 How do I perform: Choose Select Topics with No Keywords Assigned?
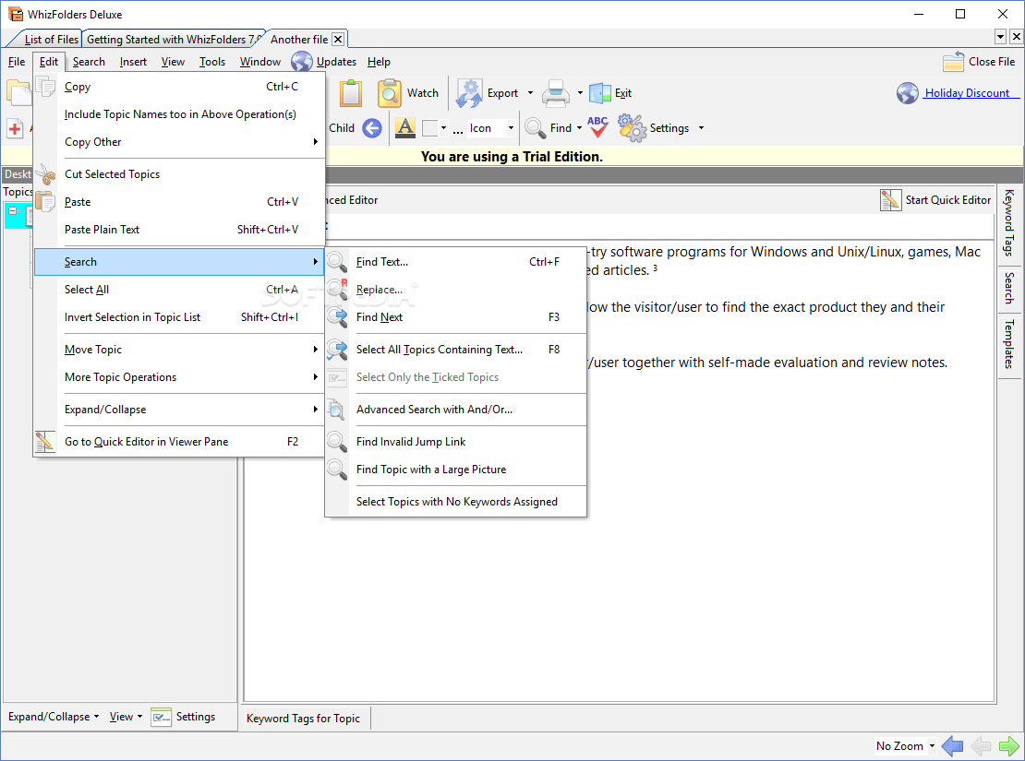(x=455, y=502)
